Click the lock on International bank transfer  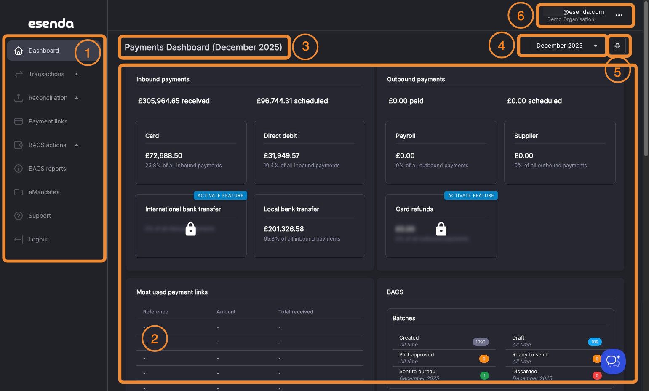[191, 229]
